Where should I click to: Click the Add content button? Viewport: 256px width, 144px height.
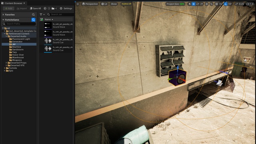[x=8, y=8]
